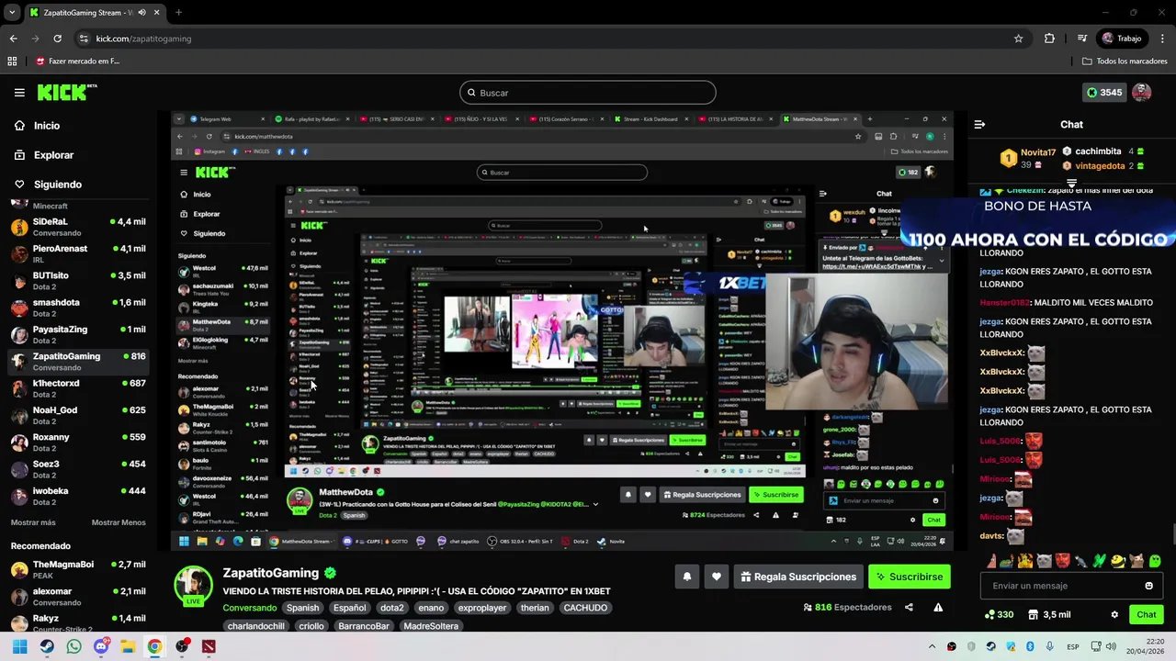Toggle follow heart button
Image resolution: width=1176 pixels, height=661 pixels.
[x=717, y=577]
